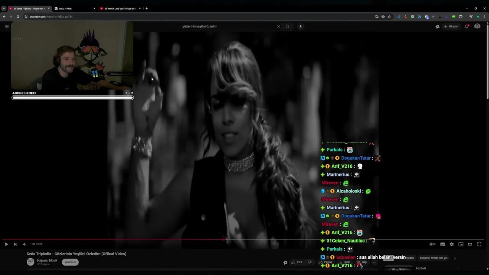This screenshot has width=489, height=275.
Task: Click the green NOX extension icon
Action: pos(454,17)
